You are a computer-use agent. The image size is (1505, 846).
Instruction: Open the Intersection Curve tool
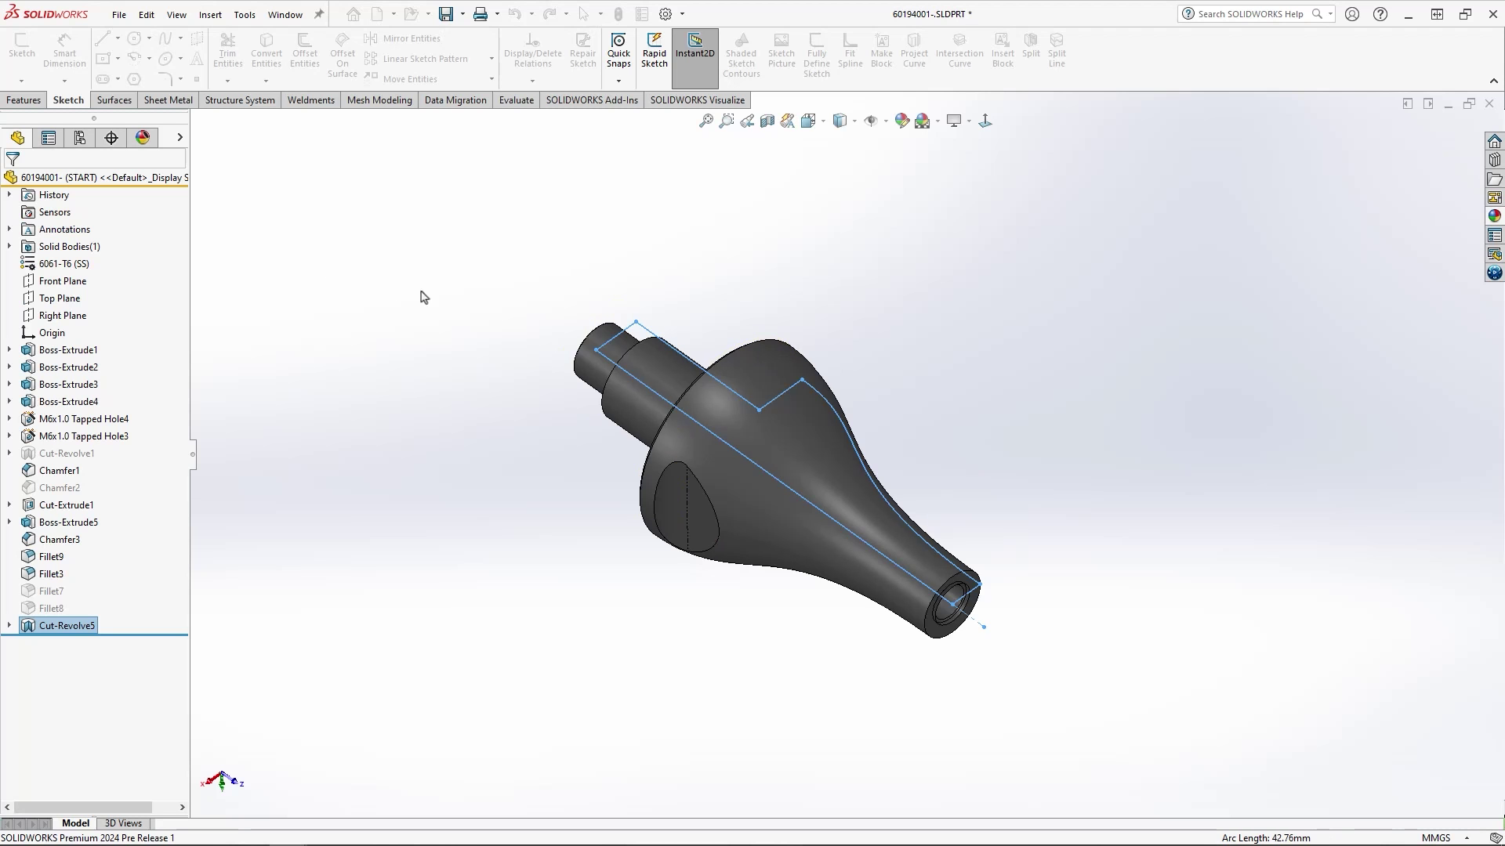960,49
